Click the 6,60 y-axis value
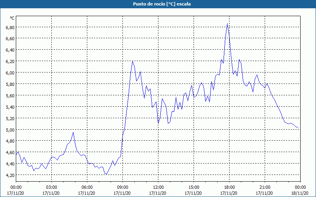The width and height of the screenshot is (316, 197). tap(10, 39)
